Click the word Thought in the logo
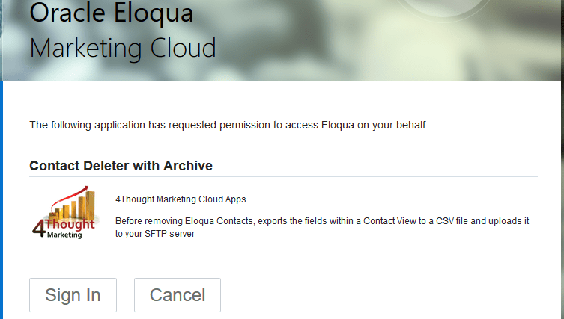Viewport: 564px width, 319px height. pos(70,225)
